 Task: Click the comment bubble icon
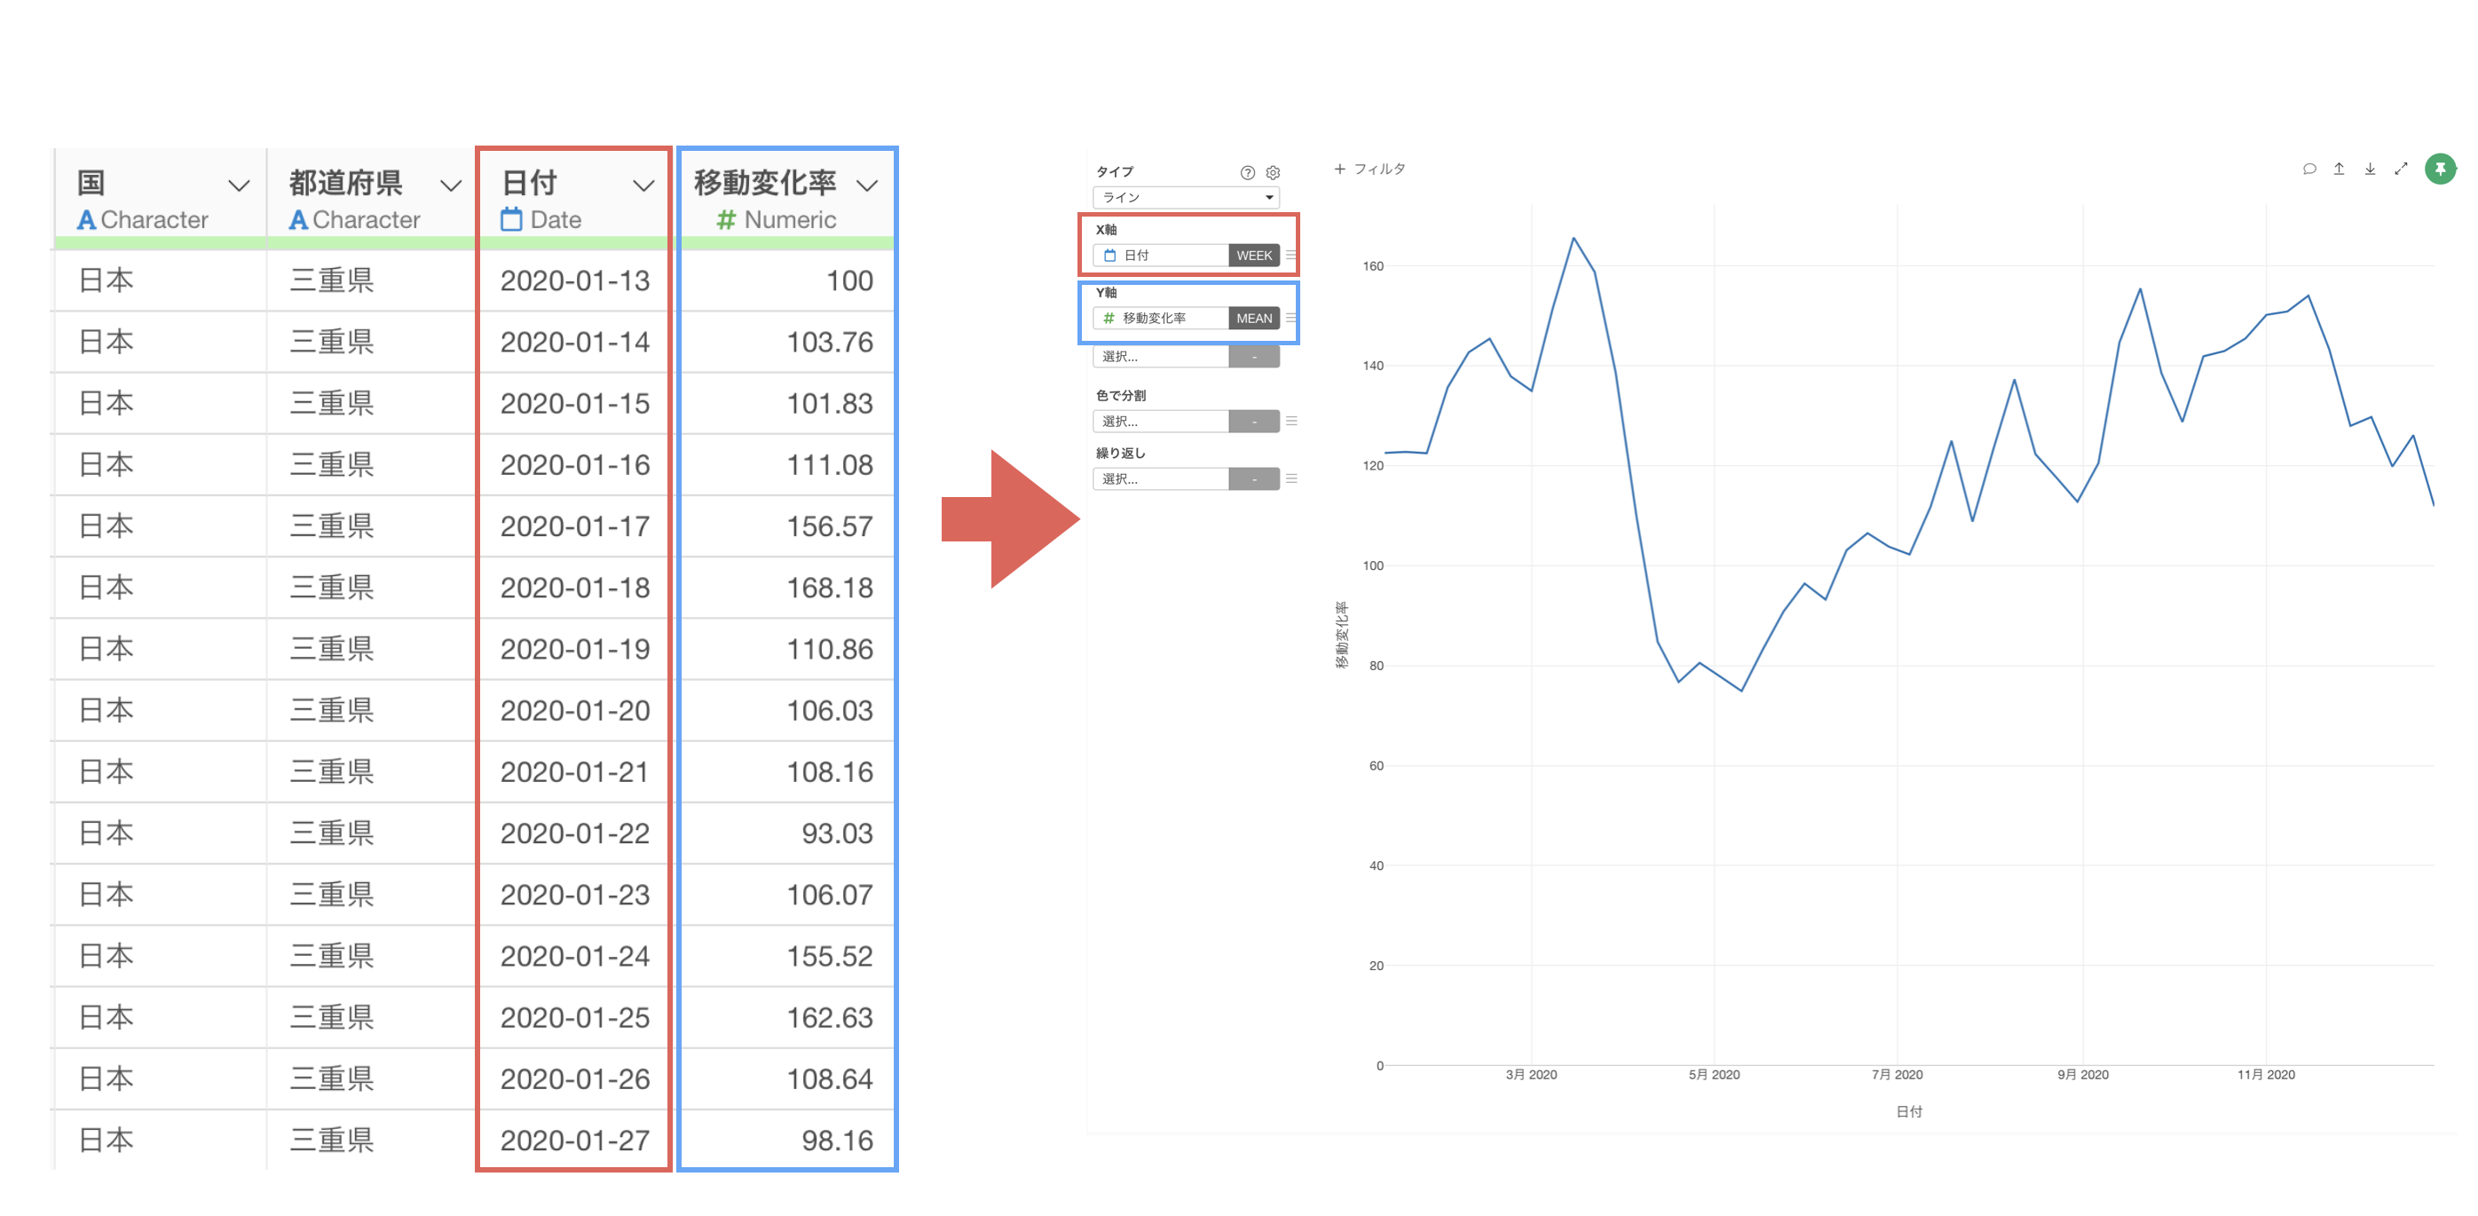click(2308, 170)
